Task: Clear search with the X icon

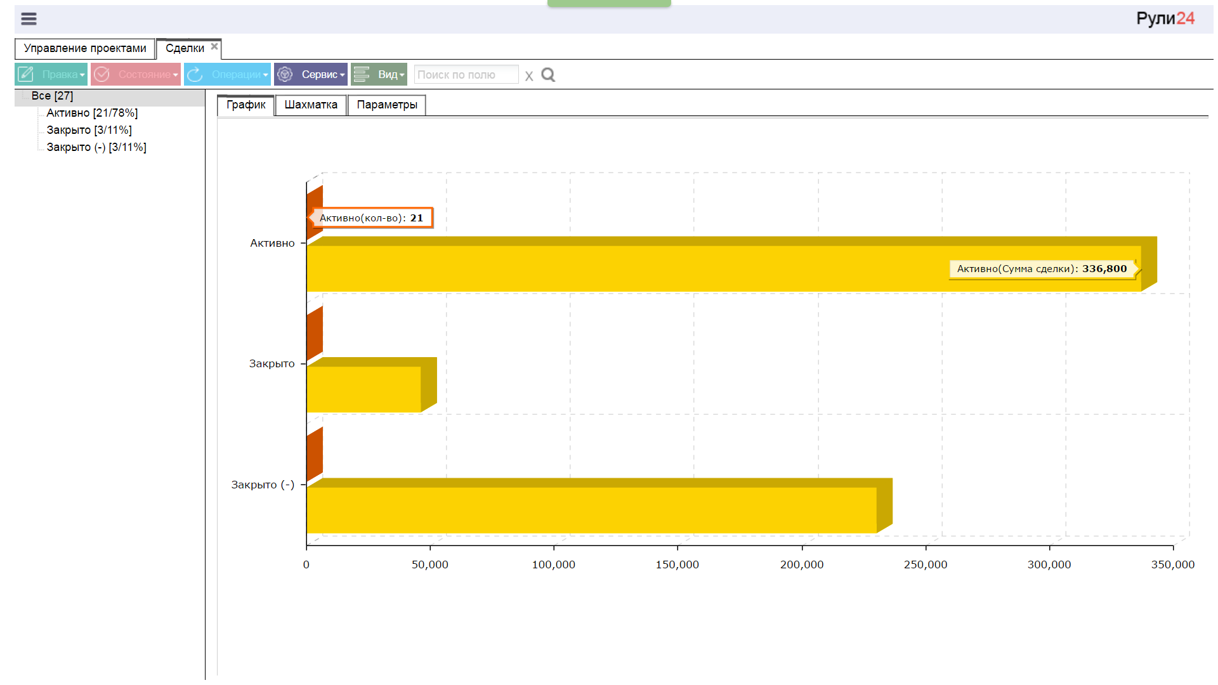Action: [x=529, y=76]
